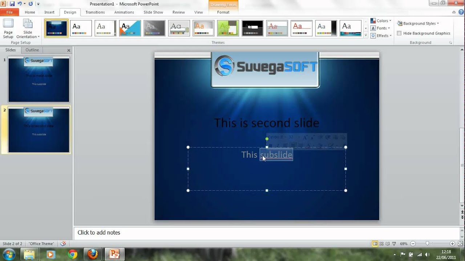This screenshot has width=465, height=261.
Task: Switch to the Transitions ribbon tab
Action: click(x=95, y=12)
